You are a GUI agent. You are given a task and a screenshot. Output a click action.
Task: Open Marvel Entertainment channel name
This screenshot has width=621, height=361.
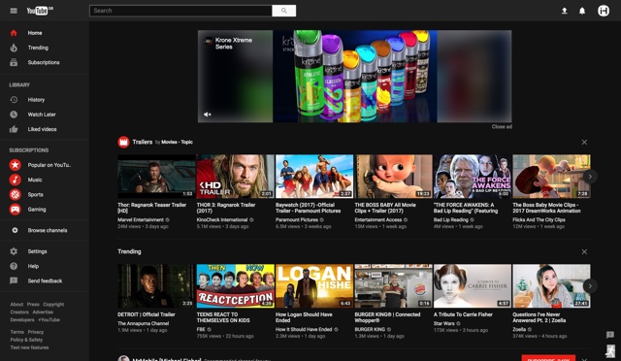[x=141, y=220]
